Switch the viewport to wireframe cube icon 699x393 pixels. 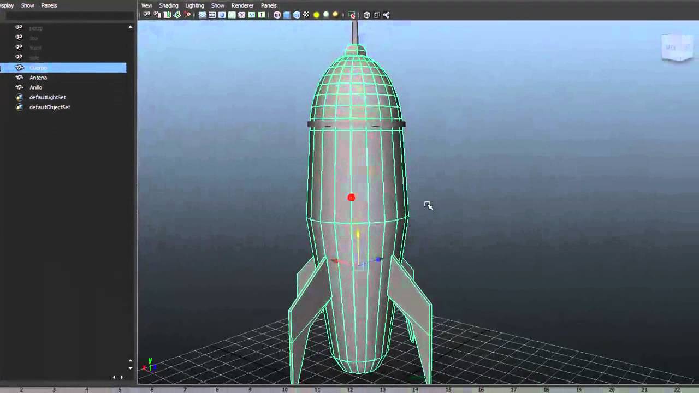pos(277,15)
